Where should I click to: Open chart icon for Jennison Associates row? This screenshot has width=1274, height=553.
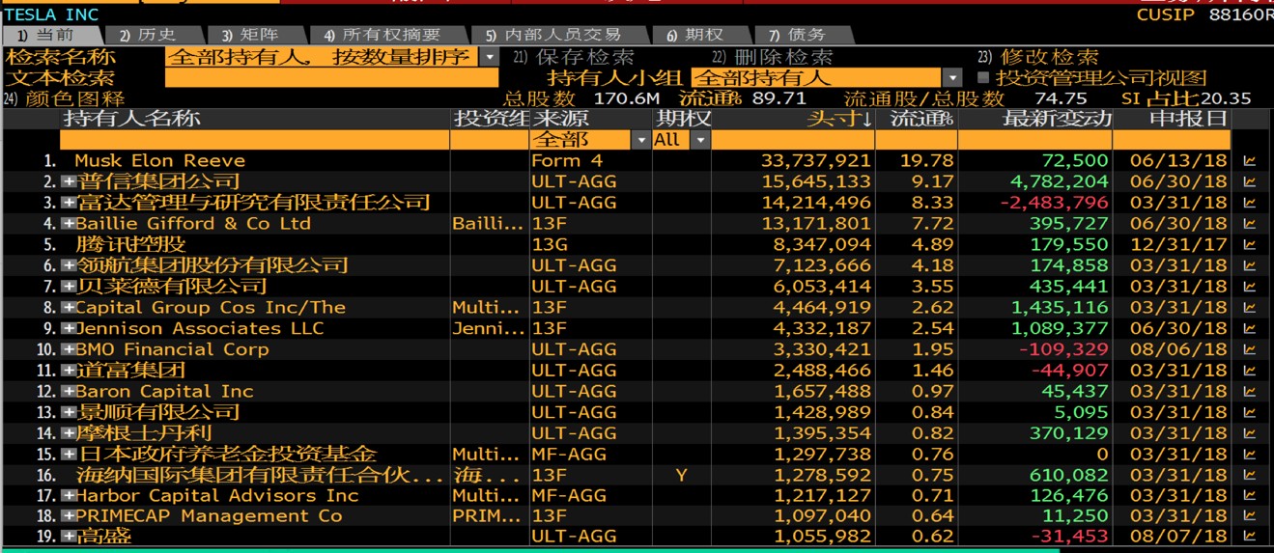coord(1249,328)
